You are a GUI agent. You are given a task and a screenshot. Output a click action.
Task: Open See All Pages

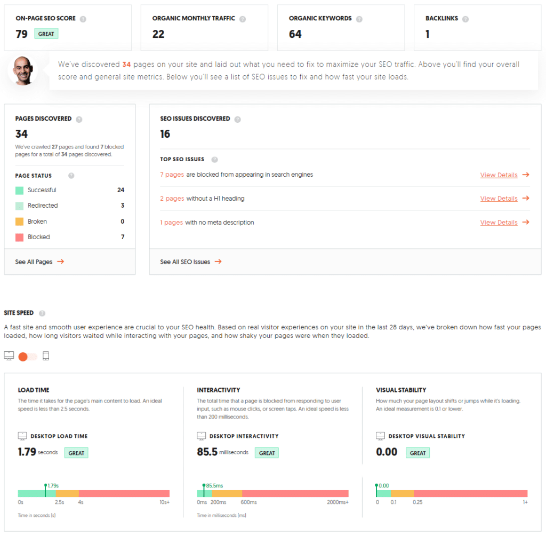[x=33, y=262]
